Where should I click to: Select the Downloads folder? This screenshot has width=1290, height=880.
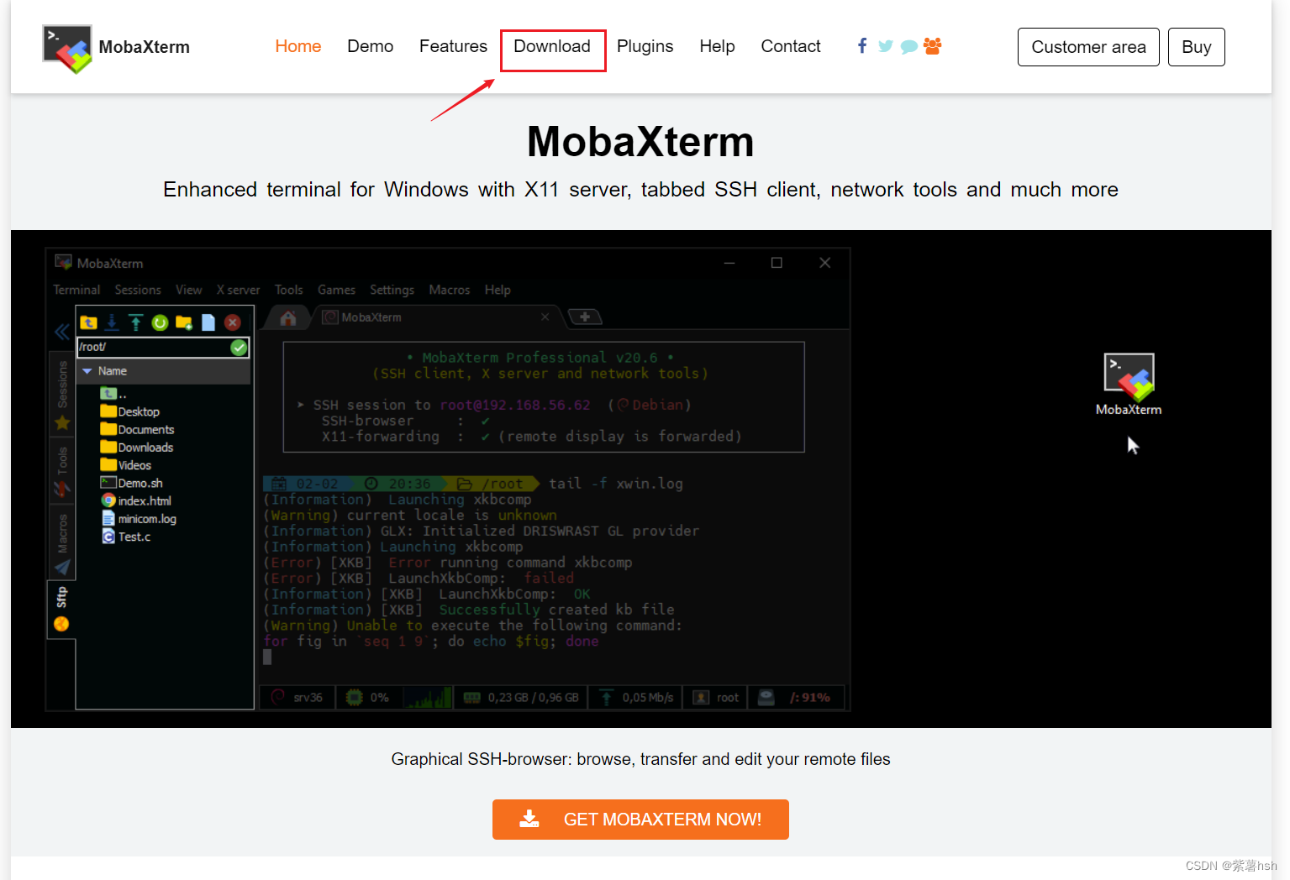coord(137,448)
